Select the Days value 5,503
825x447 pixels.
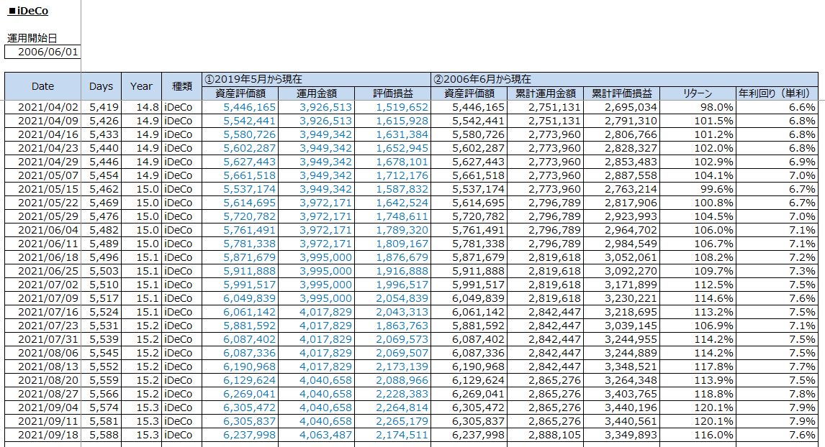pyautogui.click(x=101, y=271)
